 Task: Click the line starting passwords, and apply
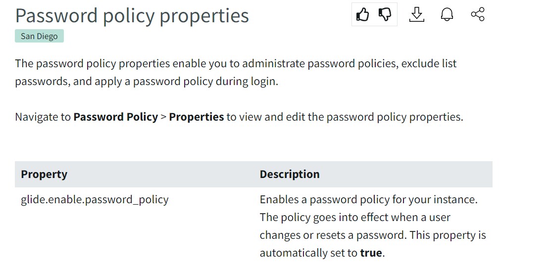147,82
